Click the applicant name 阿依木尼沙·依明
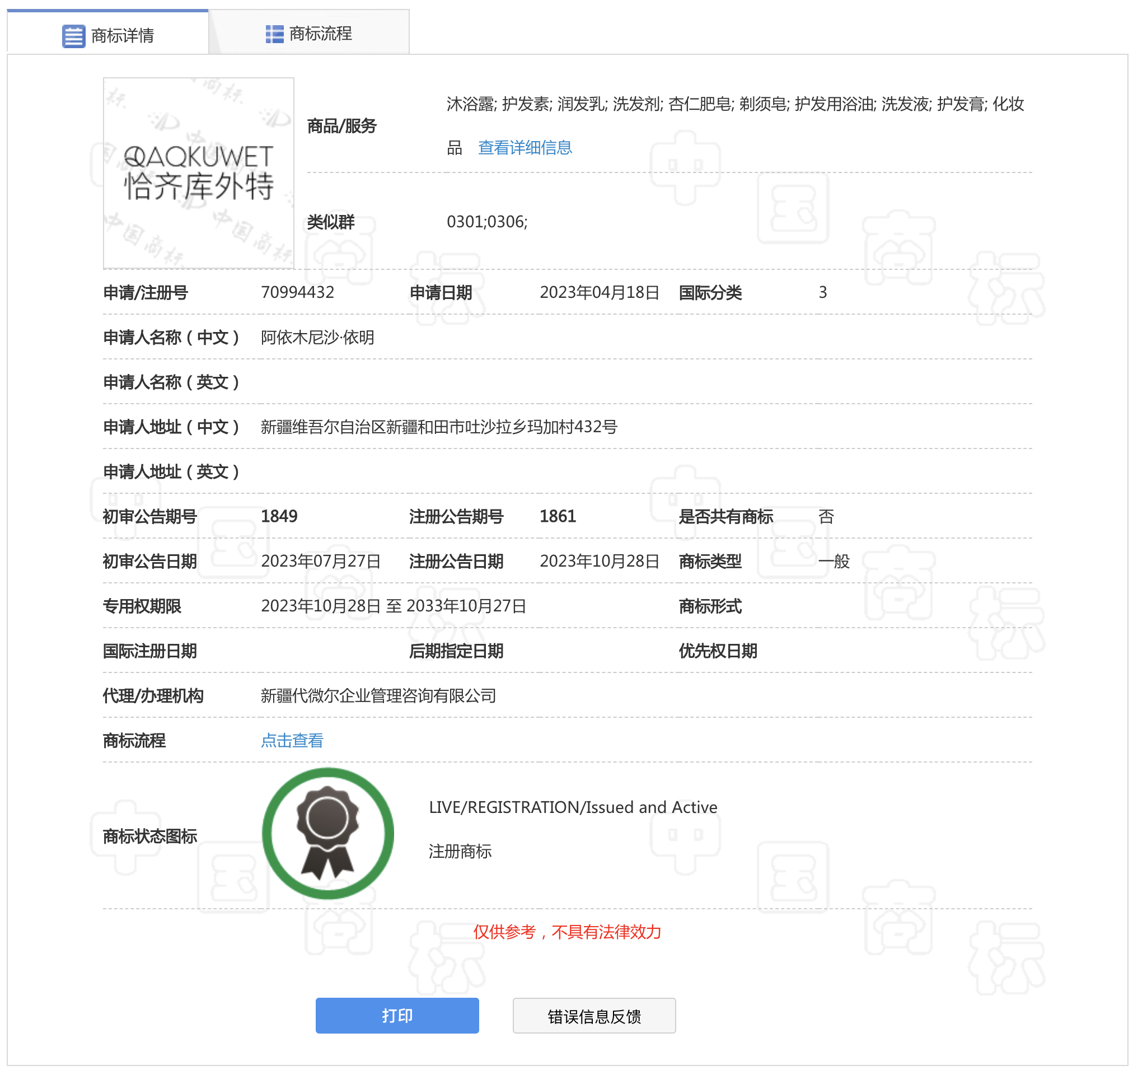 (317, 337)
